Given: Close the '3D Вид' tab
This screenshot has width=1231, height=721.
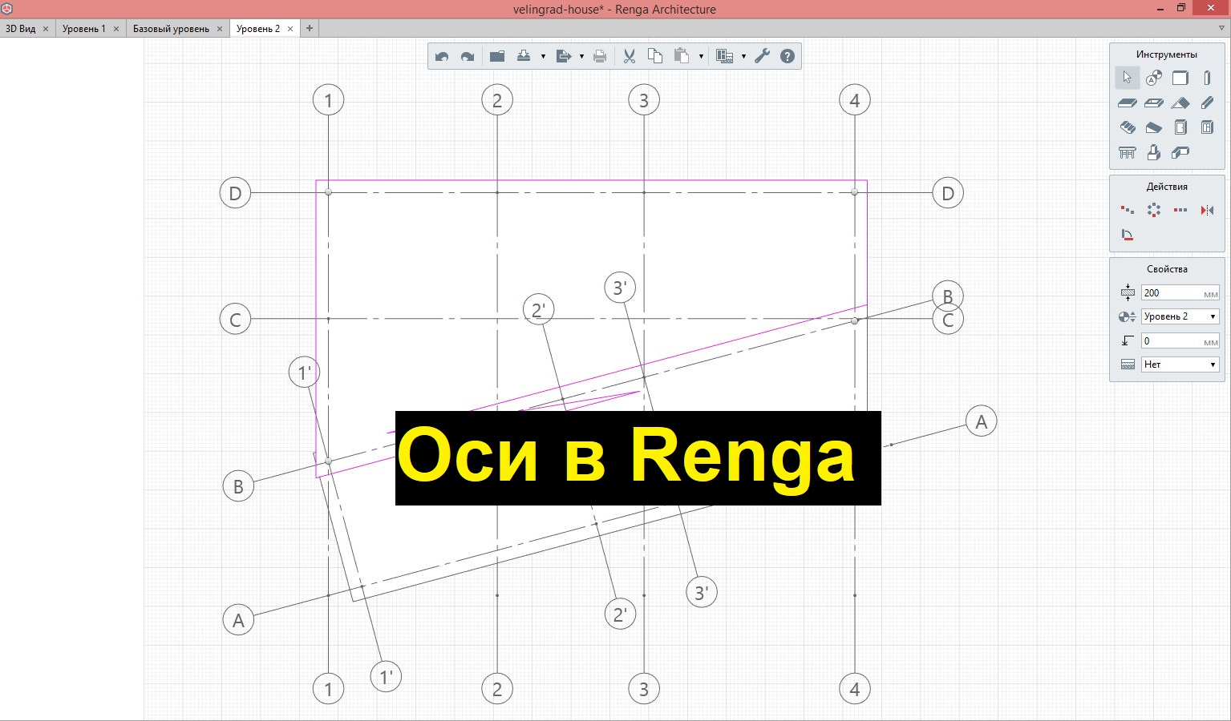Looking at the screenshot, I should (46, 29).
